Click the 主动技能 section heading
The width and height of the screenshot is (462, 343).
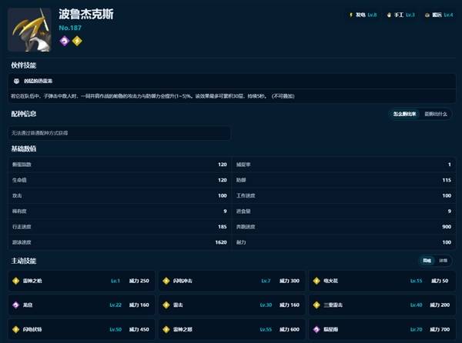tap(24, 261)
